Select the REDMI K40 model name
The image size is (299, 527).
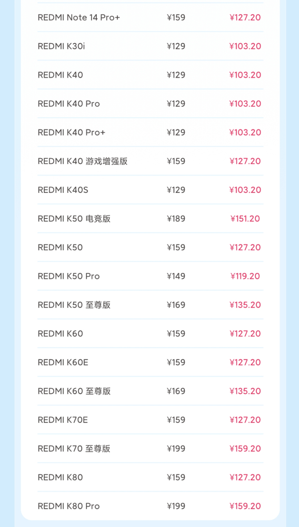(x=61, y=75)
